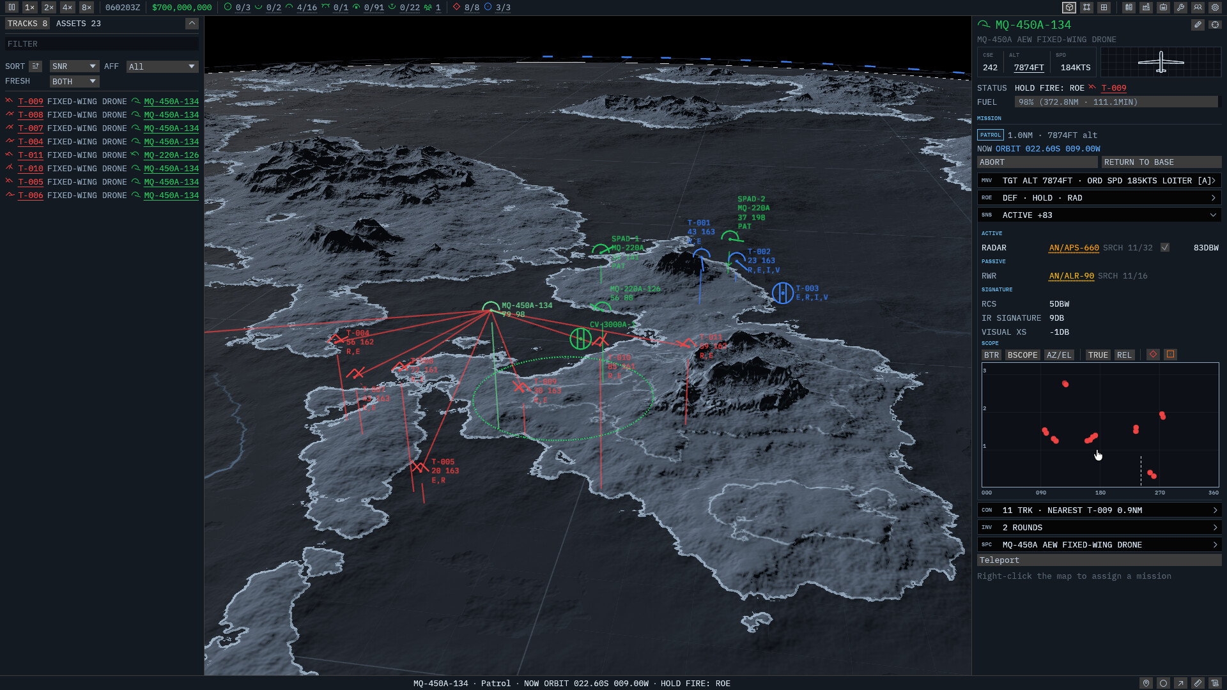Open the settings gear in top toolbar
This screenshot has height=690, width=1227.
(1215, 8)
